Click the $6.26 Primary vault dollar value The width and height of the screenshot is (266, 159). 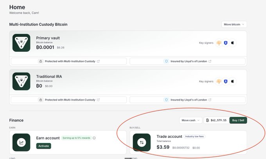coord(61,47)
